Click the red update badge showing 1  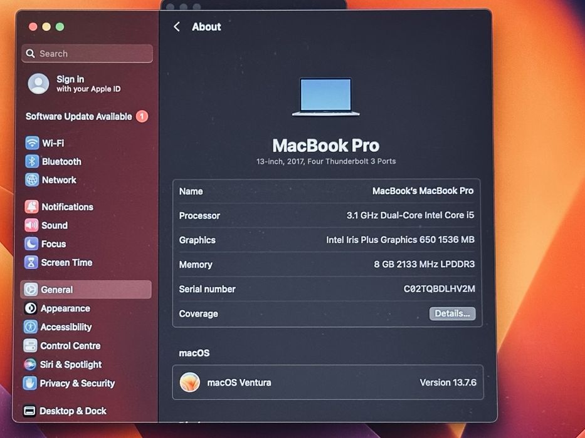pyautogui.click(x=142, y=116)
